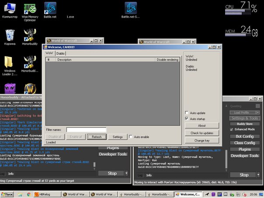This screenshot has height=198, width=264.
Task: Click the Filter names text field
Action: [x=86, y=130]
